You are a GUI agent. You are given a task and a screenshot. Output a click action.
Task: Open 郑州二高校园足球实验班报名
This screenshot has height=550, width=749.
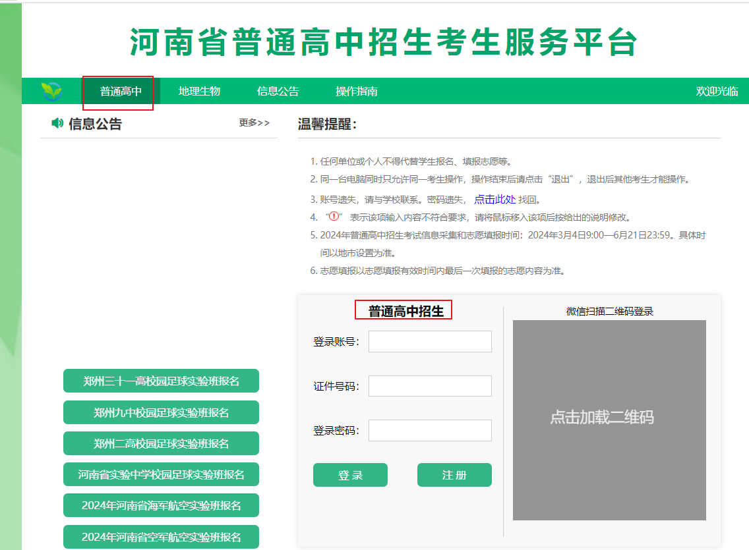pos(161,443)
